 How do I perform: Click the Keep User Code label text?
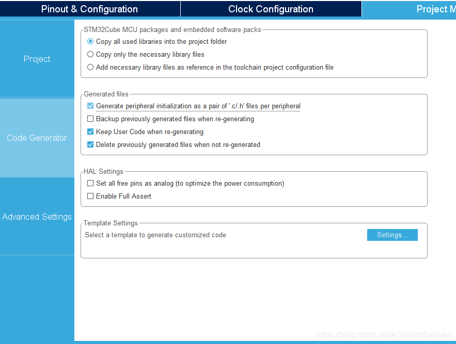pos(150,132)
